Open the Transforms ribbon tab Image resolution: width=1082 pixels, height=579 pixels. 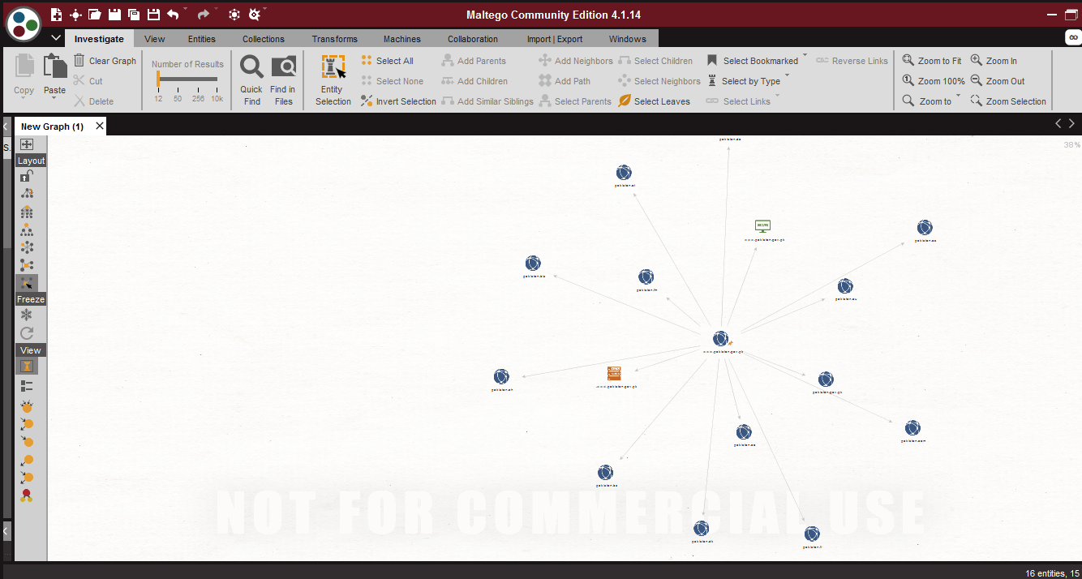click(x=335, y=39)
